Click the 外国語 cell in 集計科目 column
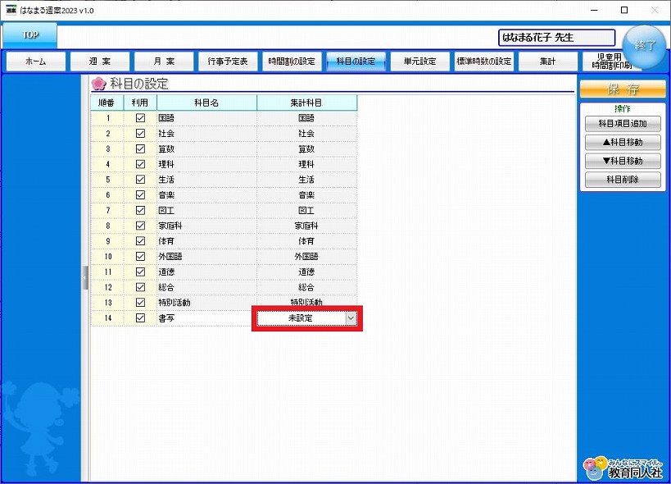Screen dimensions: 671x484 click(307, 256)
